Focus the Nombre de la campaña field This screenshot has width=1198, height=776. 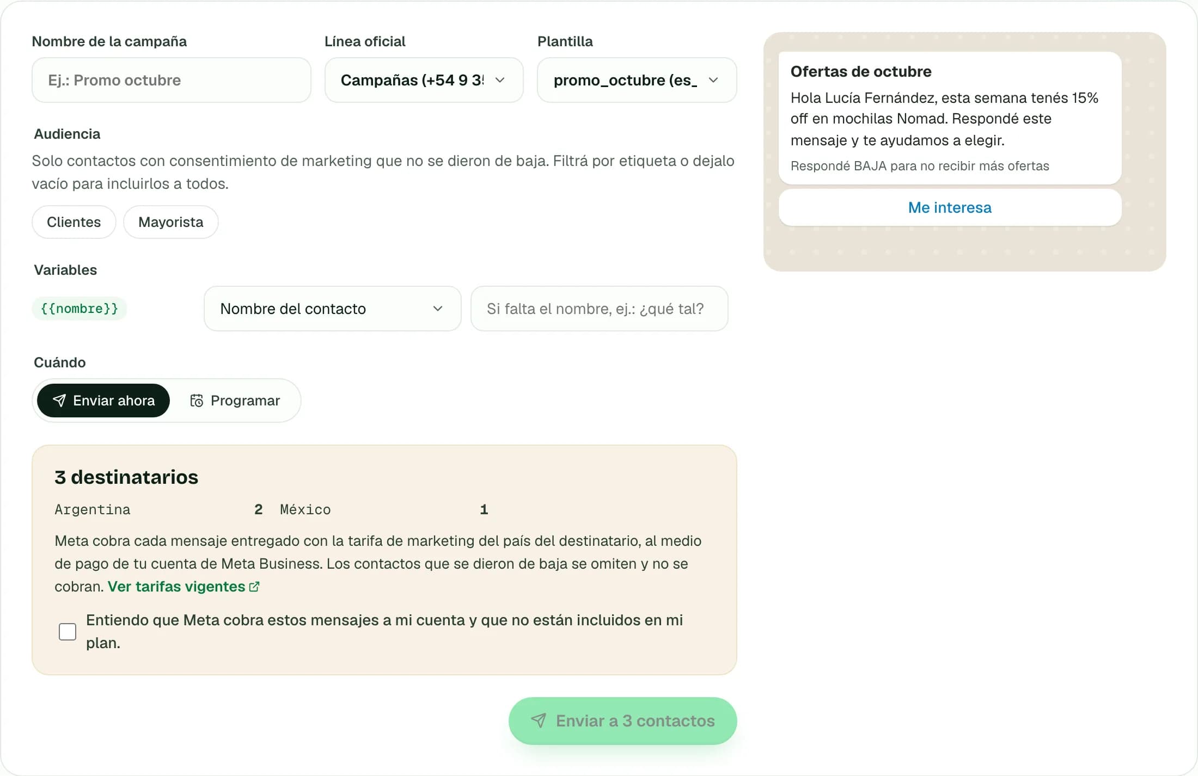point(172,80)
